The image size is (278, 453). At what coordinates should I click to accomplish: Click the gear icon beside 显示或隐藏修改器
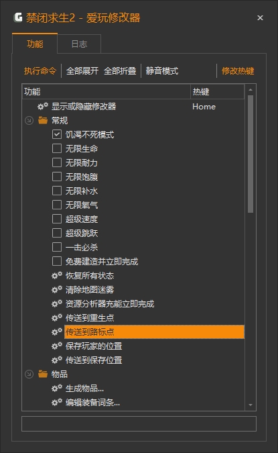pos(43,106)
